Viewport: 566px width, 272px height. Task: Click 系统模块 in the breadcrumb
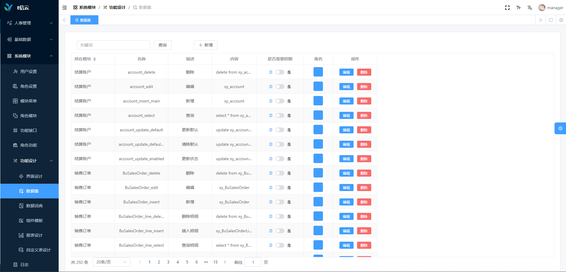pyautogui.click(x=84, y=7)
